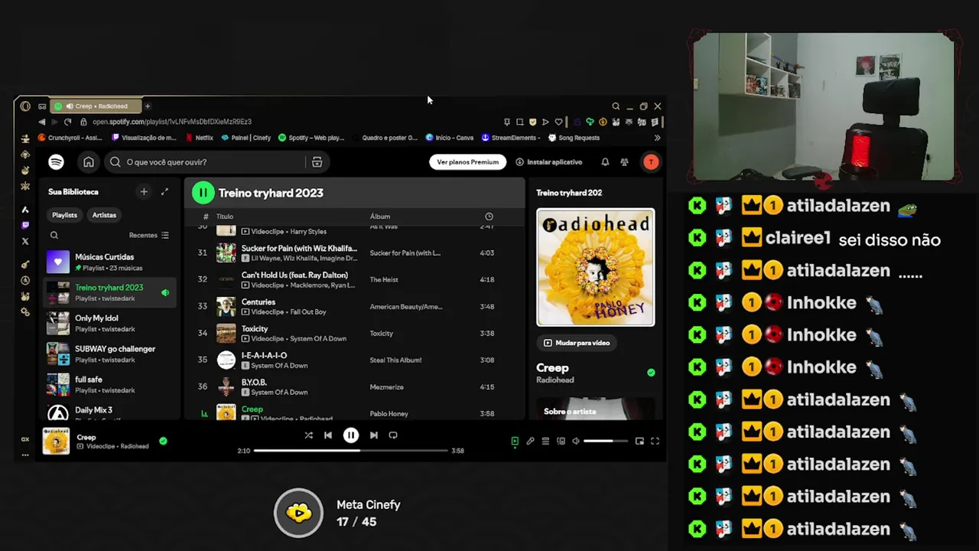The height and width of the screenshot is (551, 979).
Task: Open the Only My Idol playlist
Action: coord(110,323)
